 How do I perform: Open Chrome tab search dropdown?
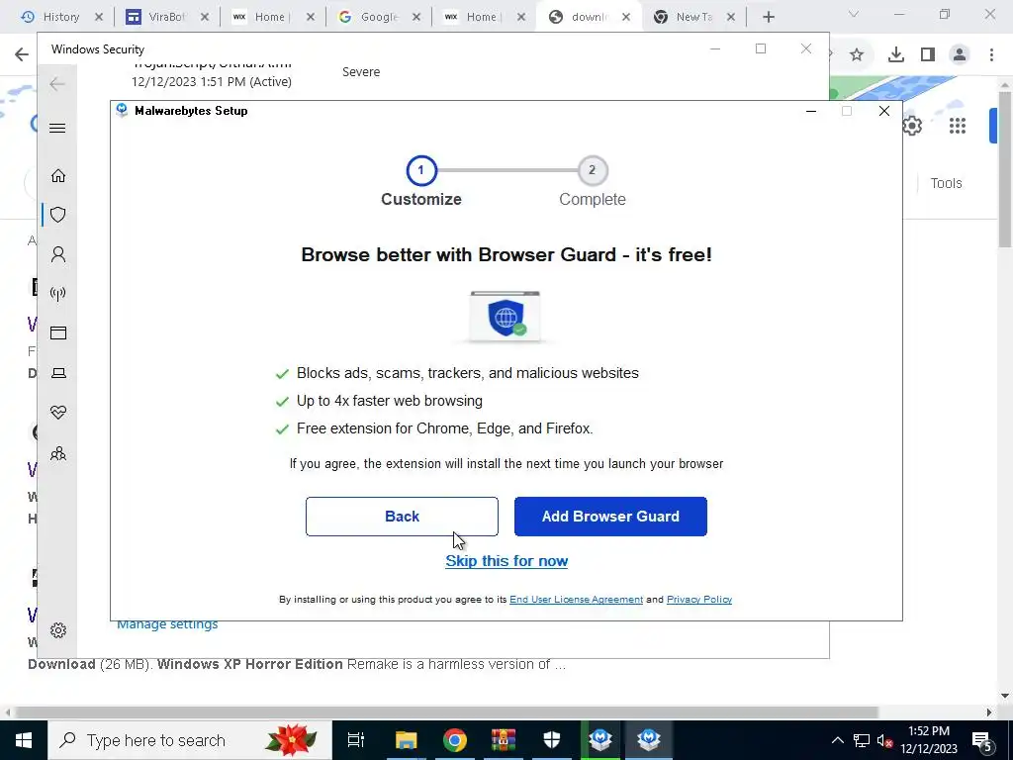(x=854, y=14)
